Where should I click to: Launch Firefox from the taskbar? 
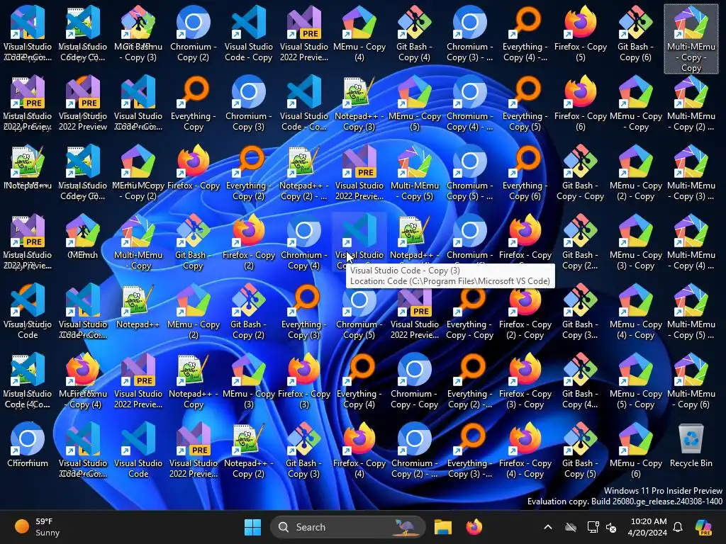474,527
